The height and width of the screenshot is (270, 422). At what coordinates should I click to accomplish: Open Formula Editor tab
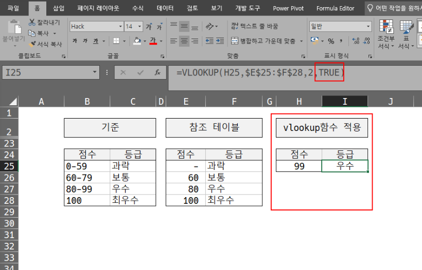(336, 8)
